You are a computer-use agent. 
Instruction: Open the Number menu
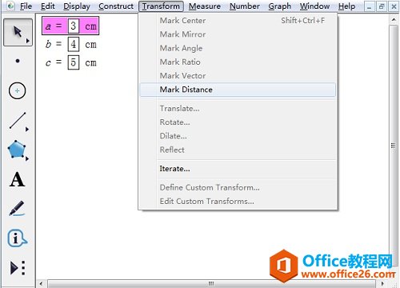[245, 6]
